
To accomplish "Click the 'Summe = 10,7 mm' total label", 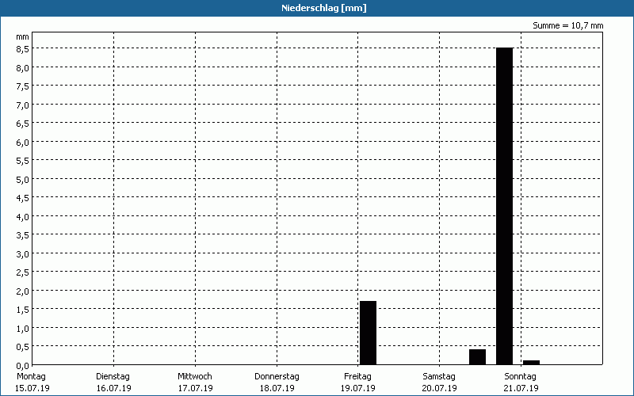I will (567, 26).
